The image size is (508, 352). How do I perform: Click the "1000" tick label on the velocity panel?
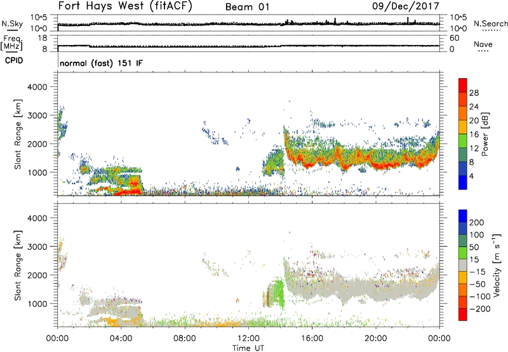[37, 304]
